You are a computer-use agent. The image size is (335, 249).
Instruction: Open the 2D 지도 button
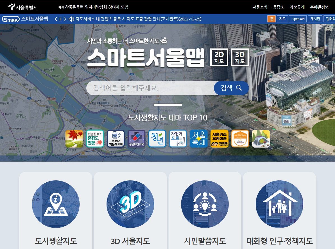click(219, 57)
